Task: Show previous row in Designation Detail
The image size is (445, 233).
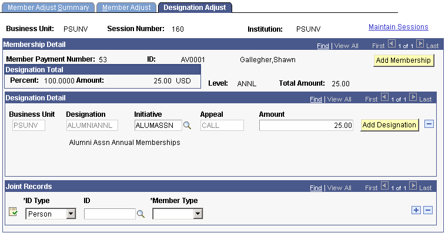Action: pos(384,97)
